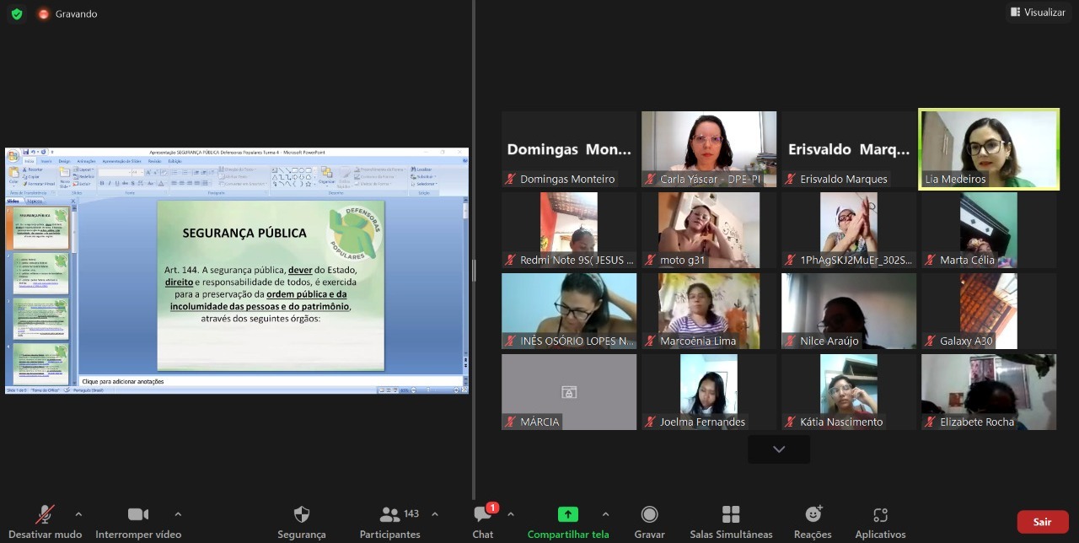This screenshot has width=1079, height=543.
Task: Leave meeting with red Sair button
Action: click(1042, 522)
